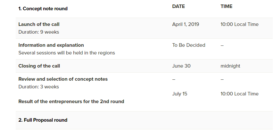Select the "July 15" date cell

[x=180, y=94]
